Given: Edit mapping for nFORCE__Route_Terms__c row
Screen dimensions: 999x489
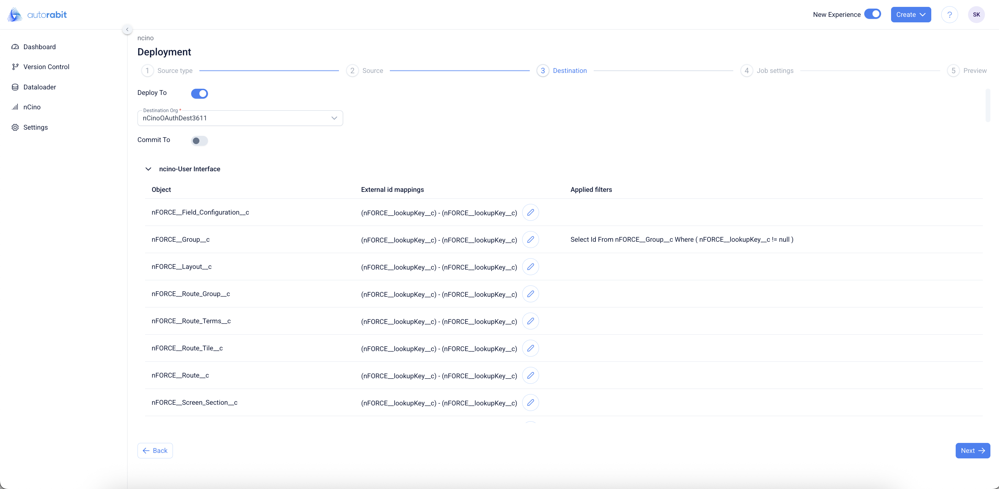Looking at the screenshot, I should [x=530, y=321].
